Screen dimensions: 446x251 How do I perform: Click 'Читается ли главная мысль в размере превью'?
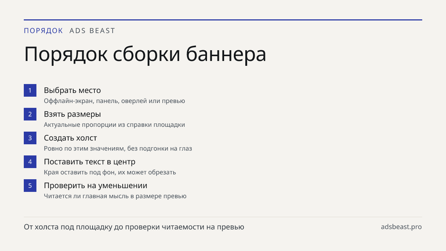click(x=115, y=196)
